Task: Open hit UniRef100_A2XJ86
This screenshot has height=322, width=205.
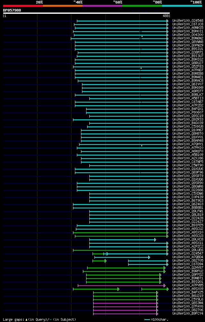Action: [188, 158]
